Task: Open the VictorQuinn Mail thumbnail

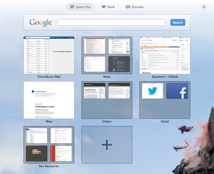Action: point(49,55)
